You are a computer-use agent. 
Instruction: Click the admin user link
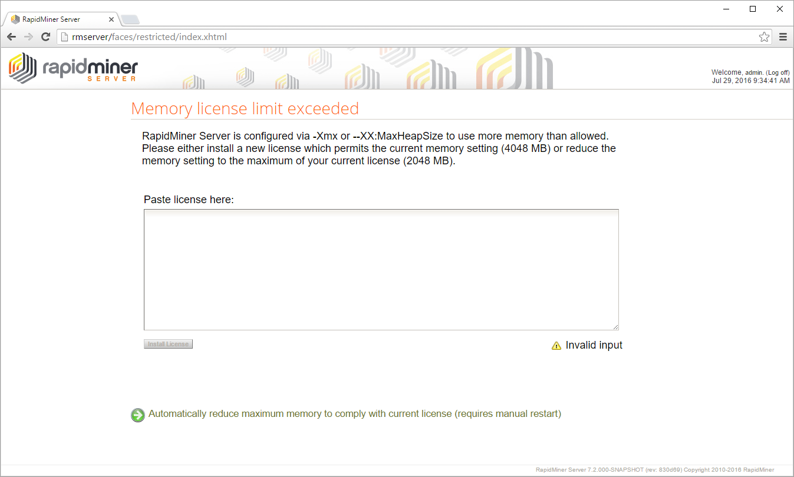(x=754, y=72)
